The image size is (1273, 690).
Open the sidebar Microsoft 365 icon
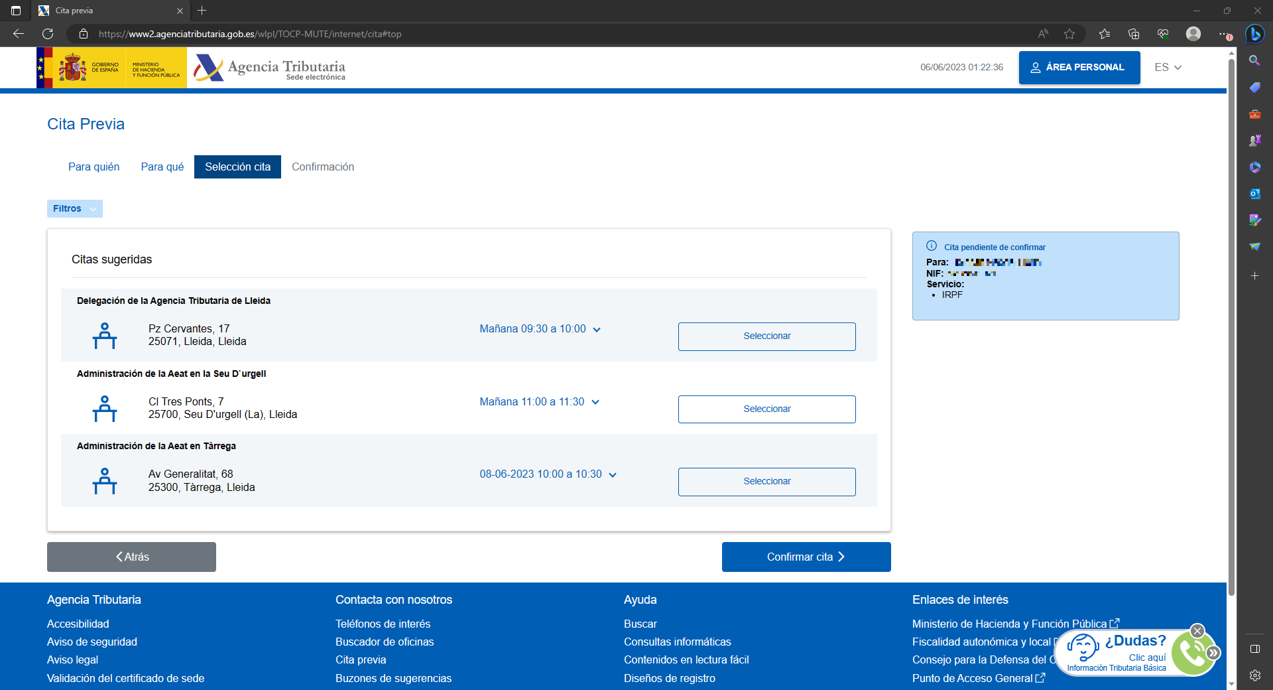pos(1254,167)
